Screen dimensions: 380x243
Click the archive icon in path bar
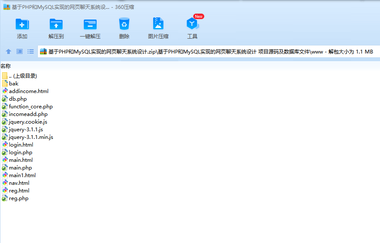pos(43,51)
